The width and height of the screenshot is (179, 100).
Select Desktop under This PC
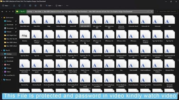9,54
